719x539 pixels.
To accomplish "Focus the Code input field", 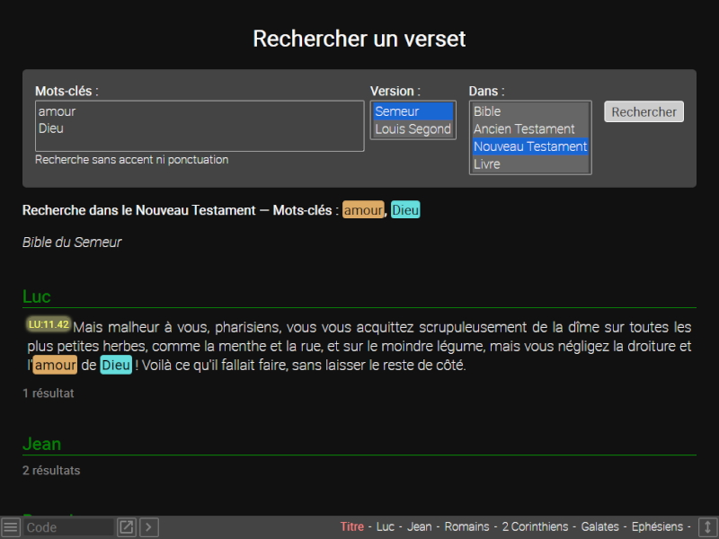I will (x=68, y=527).
